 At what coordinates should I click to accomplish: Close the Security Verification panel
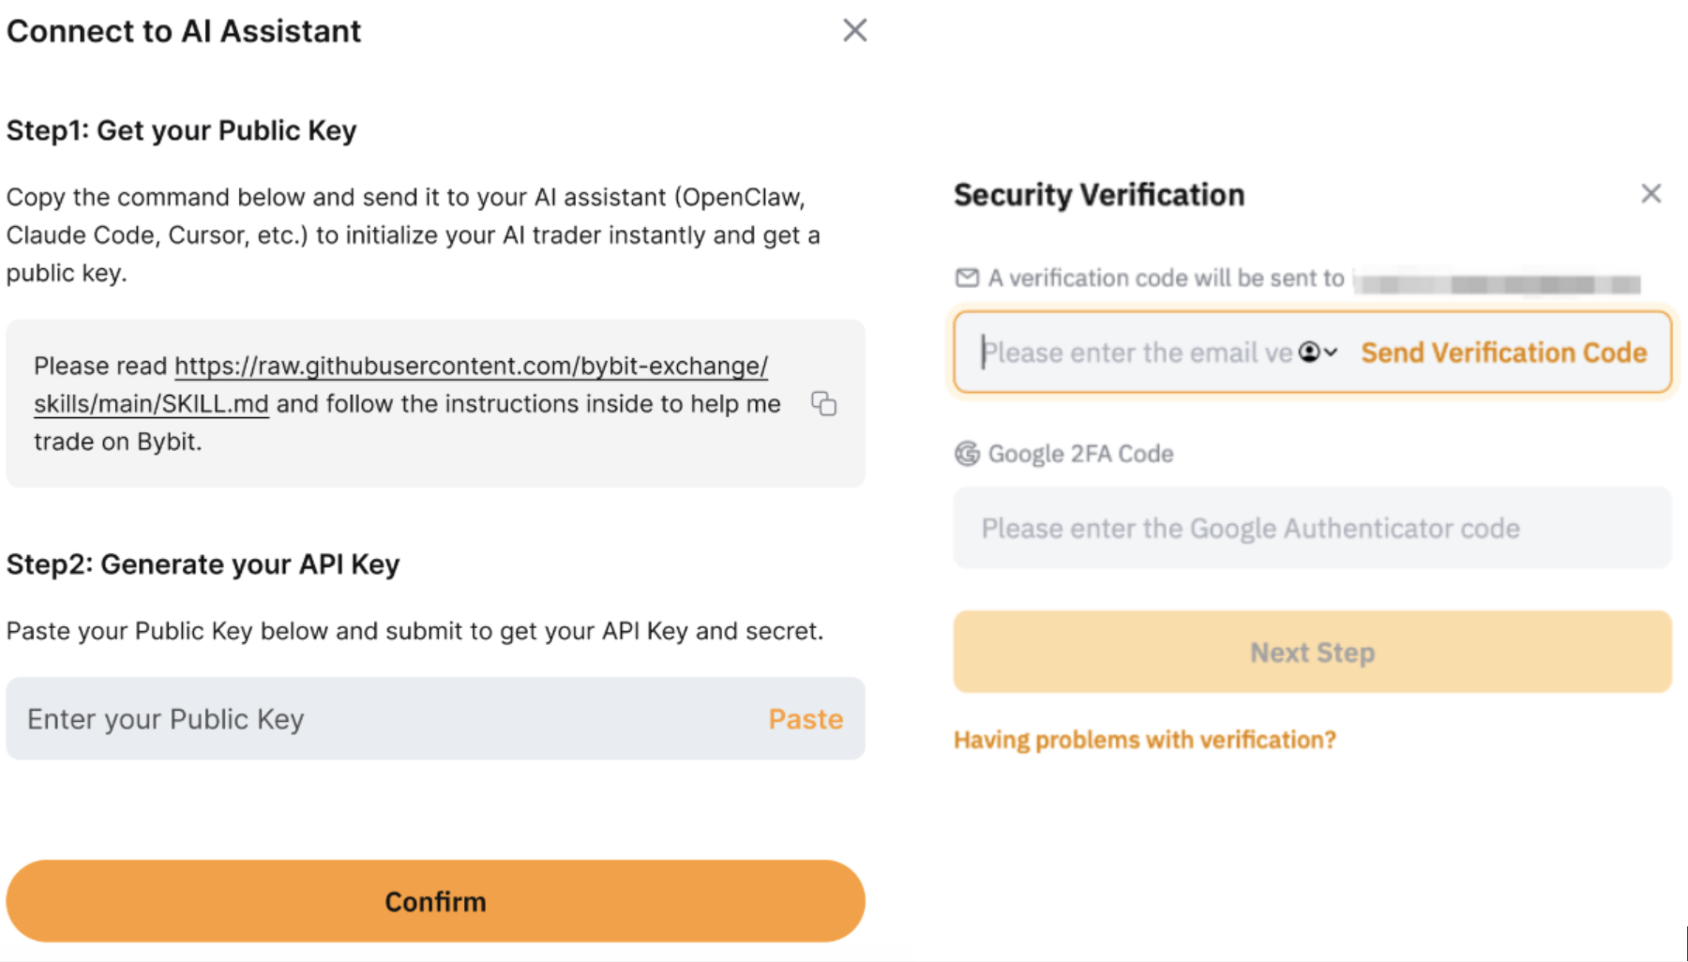1651,194
